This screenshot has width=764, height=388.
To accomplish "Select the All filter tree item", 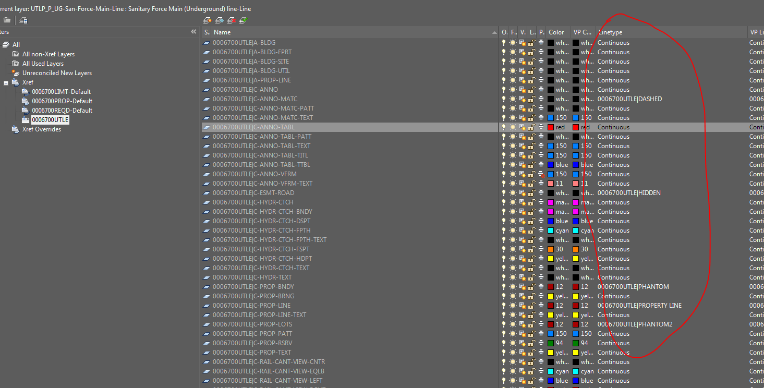I will pos(16,45).
